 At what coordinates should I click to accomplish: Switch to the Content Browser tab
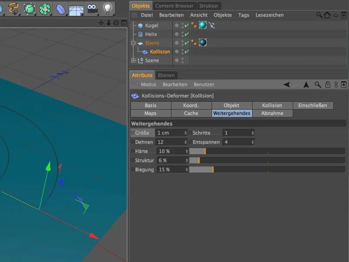[174, 6]
